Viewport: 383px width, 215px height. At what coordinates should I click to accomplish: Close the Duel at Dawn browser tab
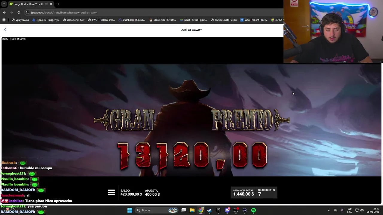point(51,4)
